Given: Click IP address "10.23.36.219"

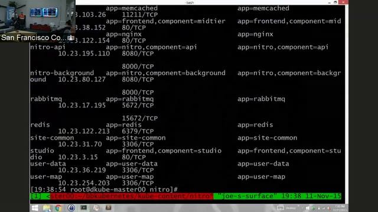Looking at the screenshot, I should point(82,170).
